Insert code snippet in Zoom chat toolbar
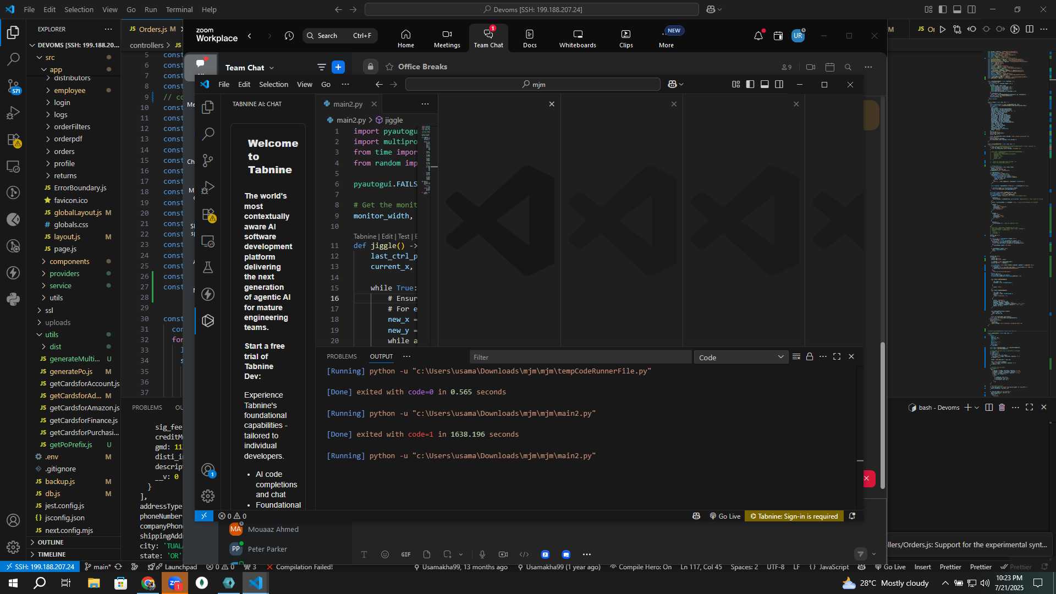The image size is (1056, 594). point(524,554)
